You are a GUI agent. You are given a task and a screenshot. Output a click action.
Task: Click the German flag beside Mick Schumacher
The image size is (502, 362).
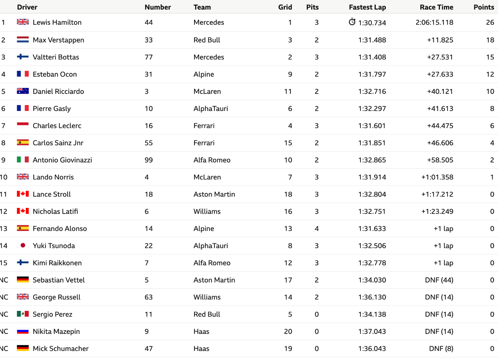23,348
